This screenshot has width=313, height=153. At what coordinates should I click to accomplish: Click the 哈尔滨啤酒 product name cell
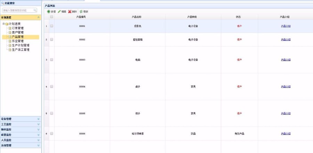pyautogui.click(x=138, y=133)
